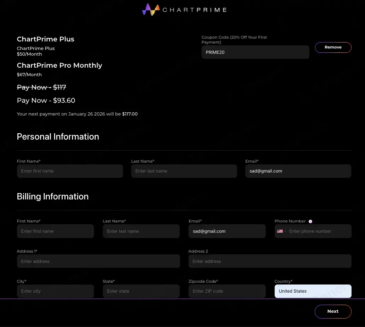Image resolution: width=365 pixels, height=327 pixels.
Task: Click the ChartPrime logo icon
Action: 151,10
